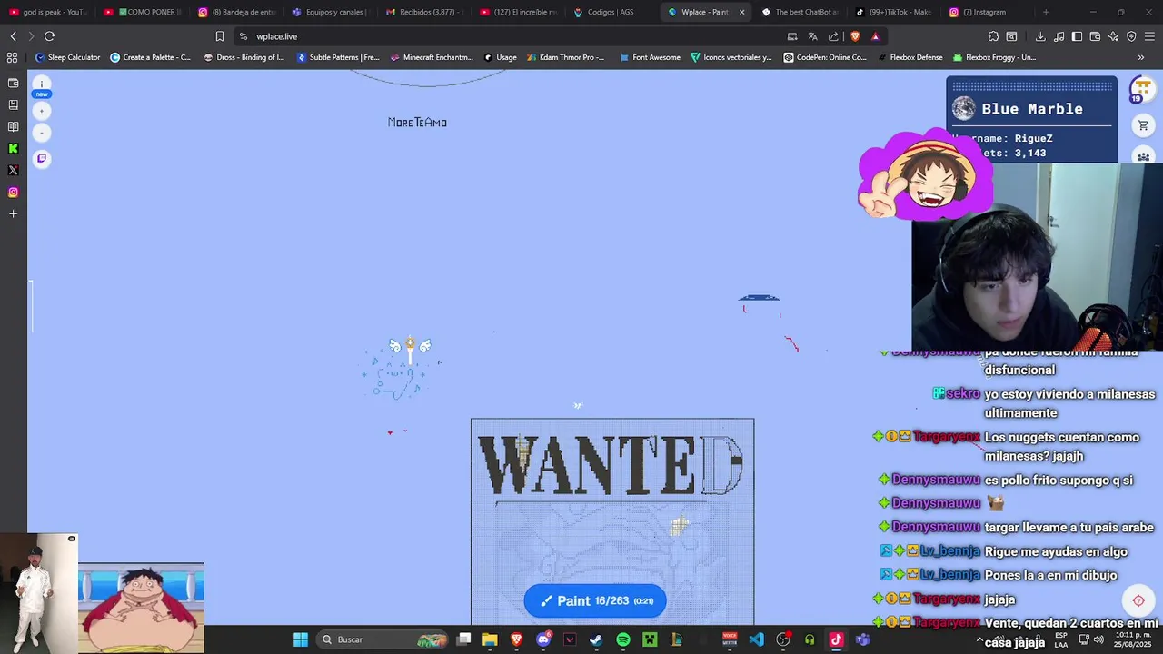Zoom out with the map minus button
Screen dimensions: 1163x654
41,133
